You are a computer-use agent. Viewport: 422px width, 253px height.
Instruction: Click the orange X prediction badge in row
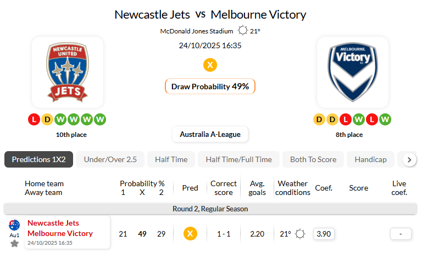tap(190, 234)
